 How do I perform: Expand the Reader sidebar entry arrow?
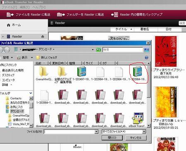tap(3, 36)
